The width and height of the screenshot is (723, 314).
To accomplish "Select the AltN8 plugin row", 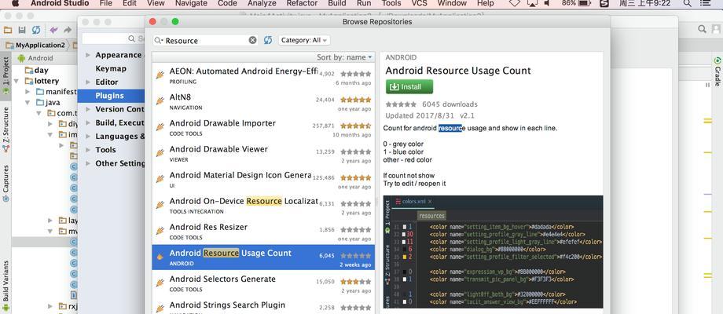I will coord(263,102).
